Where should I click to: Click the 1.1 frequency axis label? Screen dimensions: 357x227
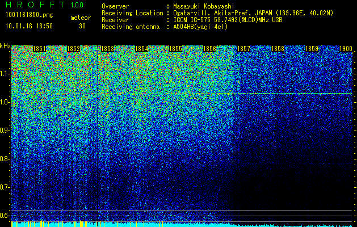tap(5, 74)
